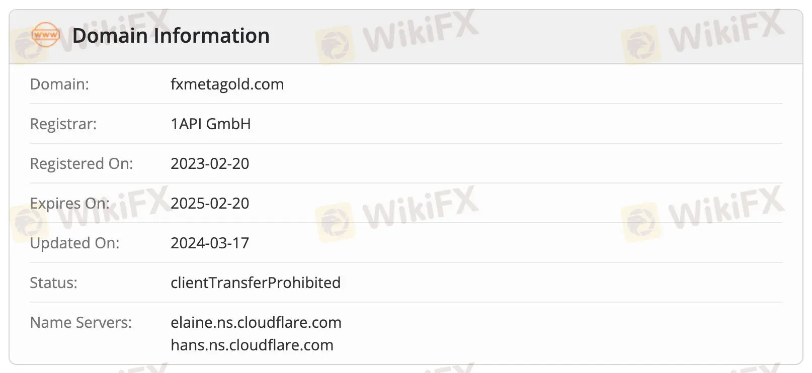This screenshot has height=373, width=812.
Task: Click the Name Servers: label
Action: (x=80, y=322)
